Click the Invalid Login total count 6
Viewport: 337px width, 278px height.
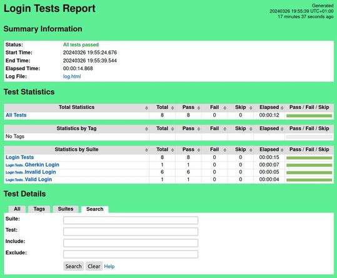163,172
